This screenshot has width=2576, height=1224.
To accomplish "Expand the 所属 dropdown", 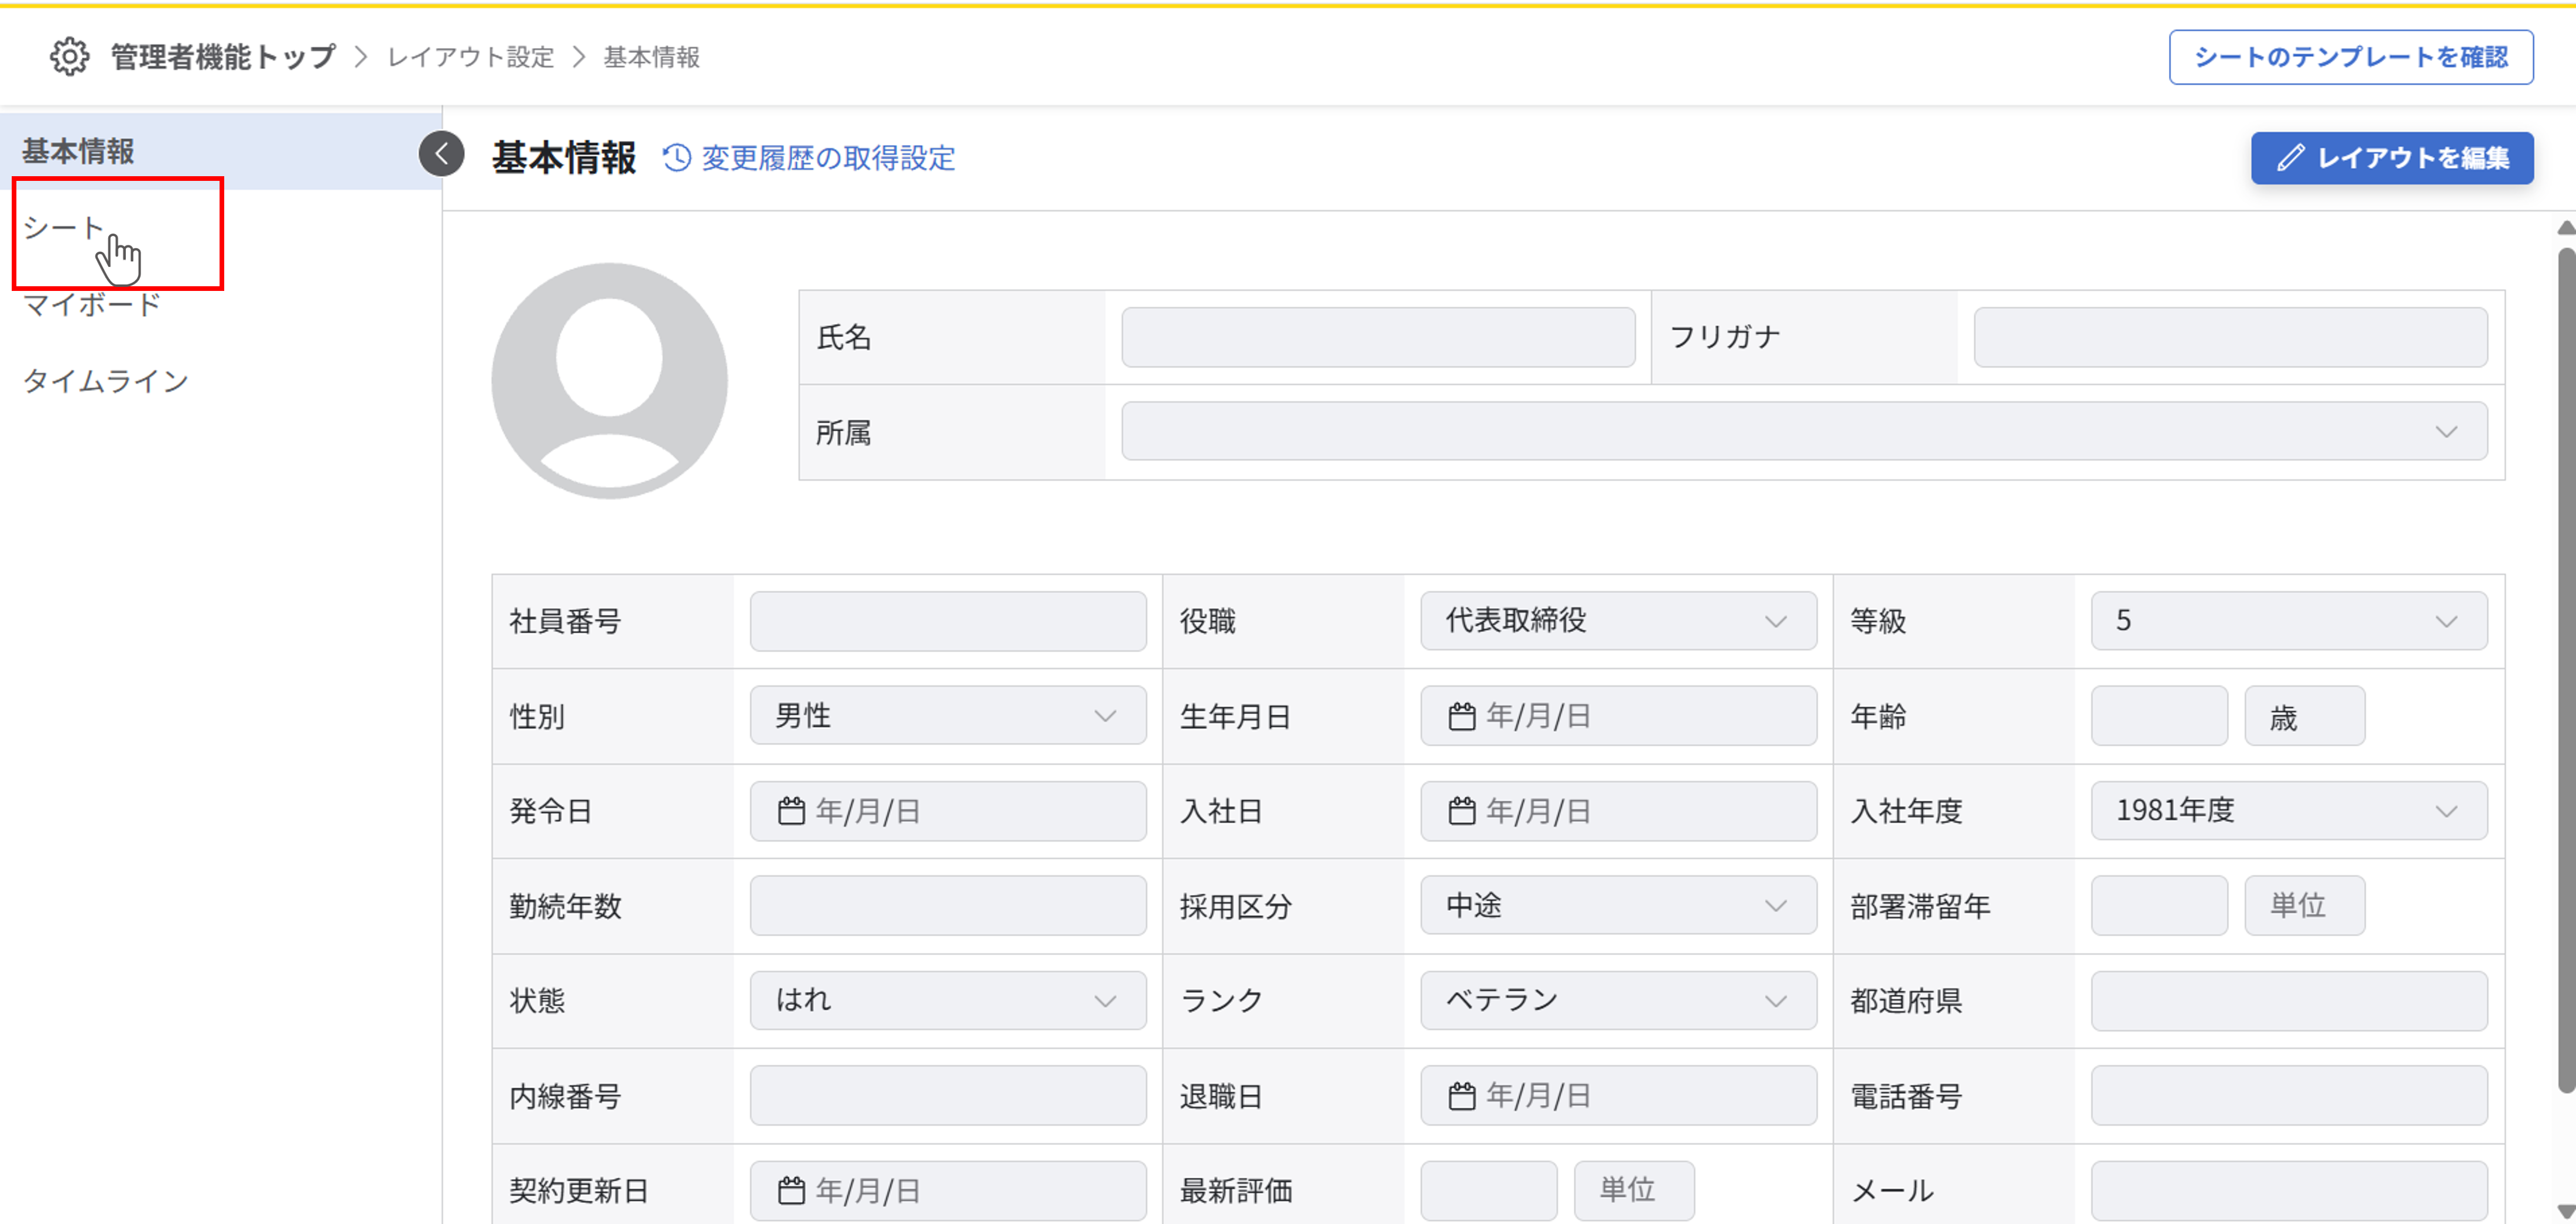I will coord(1804,431).
